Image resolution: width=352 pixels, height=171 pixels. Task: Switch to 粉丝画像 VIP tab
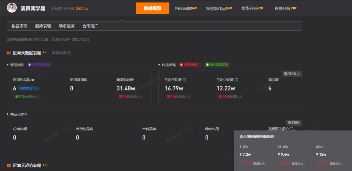(186, 8)
